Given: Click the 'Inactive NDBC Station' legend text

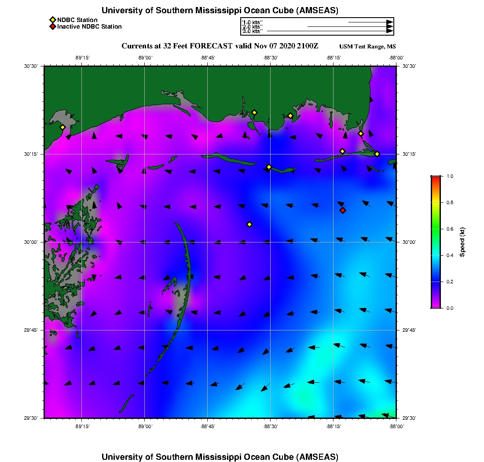Looking at the screenshot, I should pyautogui.click(x=89, y=26).
